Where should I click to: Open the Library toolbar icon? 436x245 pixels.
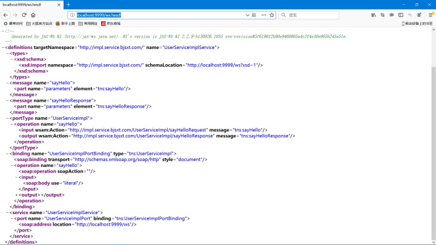(x=374, y=15)
